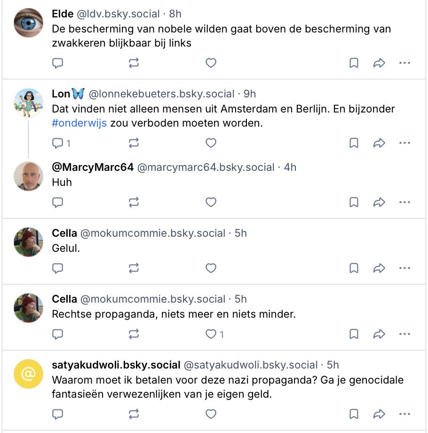428x433 pixels.
Task: Open @marcymarc64.bsky.social handle link
Action: click(x=206, y=168)
